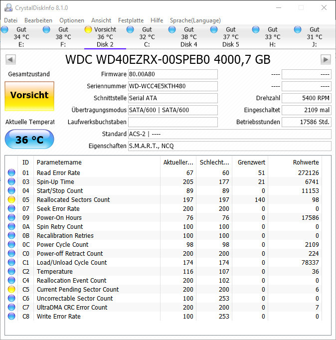Screen dimensions: 336x340
Task: Click the ID column header
Action: pyautogui.click(x=25, y=162)
